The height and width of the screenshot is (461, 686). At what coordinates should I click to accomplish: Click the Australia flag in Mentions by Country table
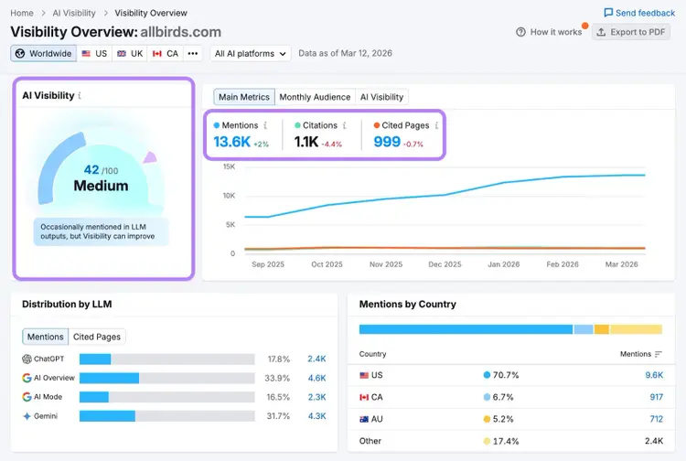coord(364,419)
